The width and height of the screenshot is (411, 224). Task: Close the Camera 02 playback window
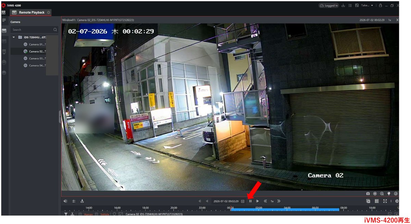[x=397, y=20]
